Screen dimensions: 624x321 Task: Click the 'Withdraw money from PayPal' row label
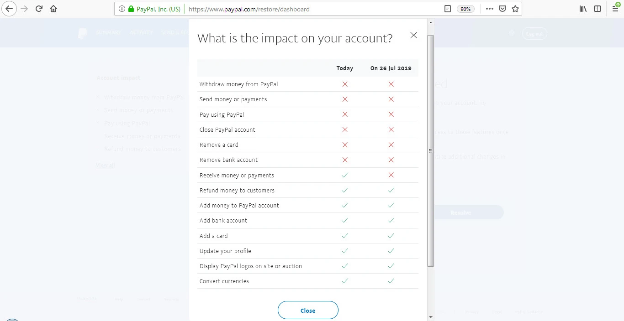tap(238, 84)
